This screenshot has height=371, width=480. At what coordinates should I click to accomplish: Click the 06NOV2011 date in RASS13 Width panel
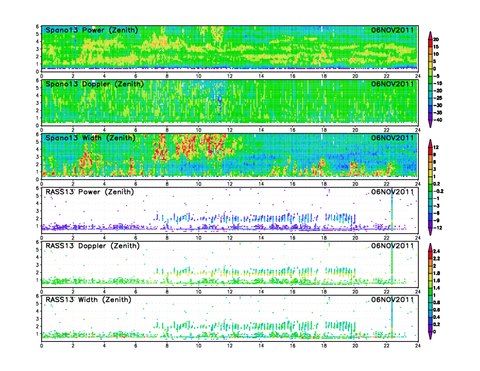(x=393, y=299)
